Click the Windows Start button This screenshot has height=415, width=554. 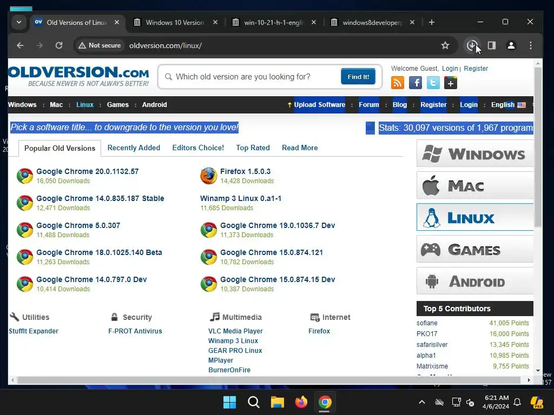coord(229,402)
